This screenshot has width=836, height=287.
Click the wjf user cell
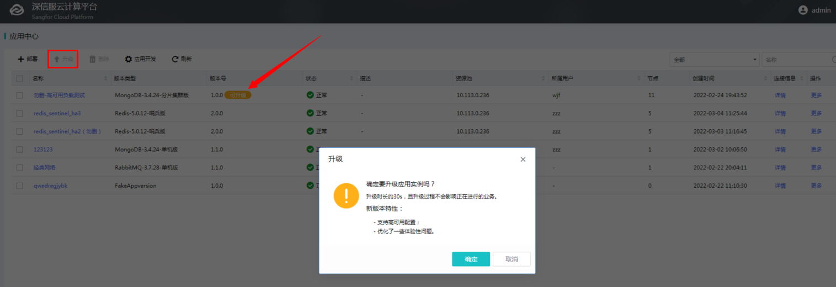click(x=556, y=95)
